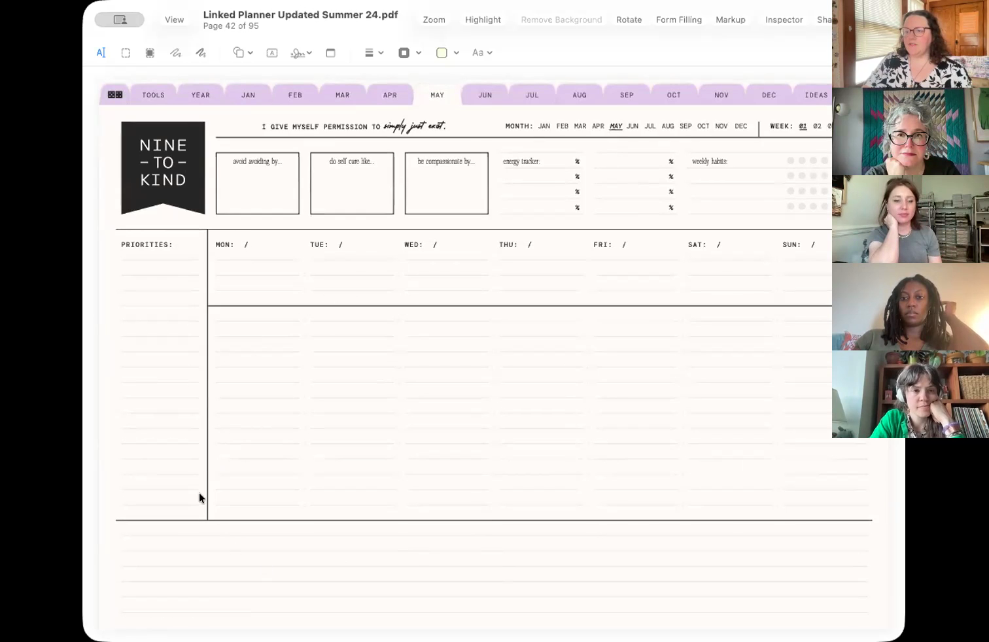Open the Aa text style menu
Image resolution: width=989 pixels, height=642 pixels.
[477, 53]
